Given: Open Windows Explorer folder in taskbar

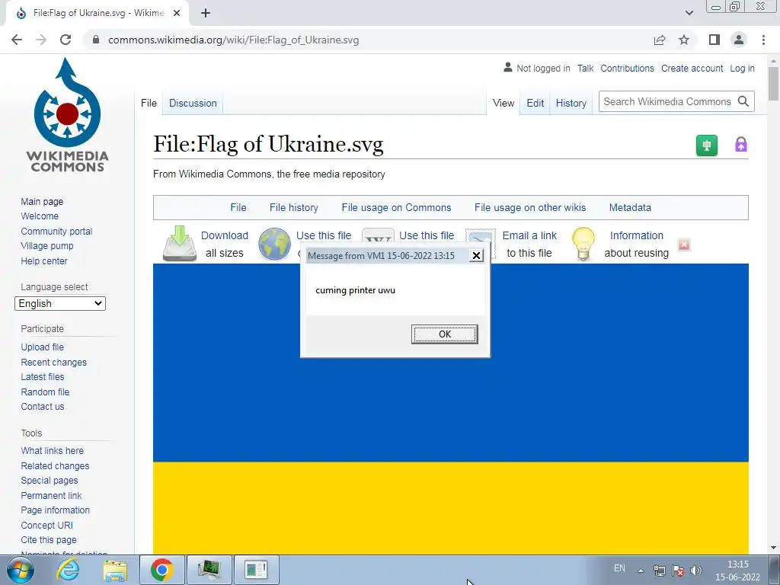Looking at the screenshot, I should (x=115, y=570).
